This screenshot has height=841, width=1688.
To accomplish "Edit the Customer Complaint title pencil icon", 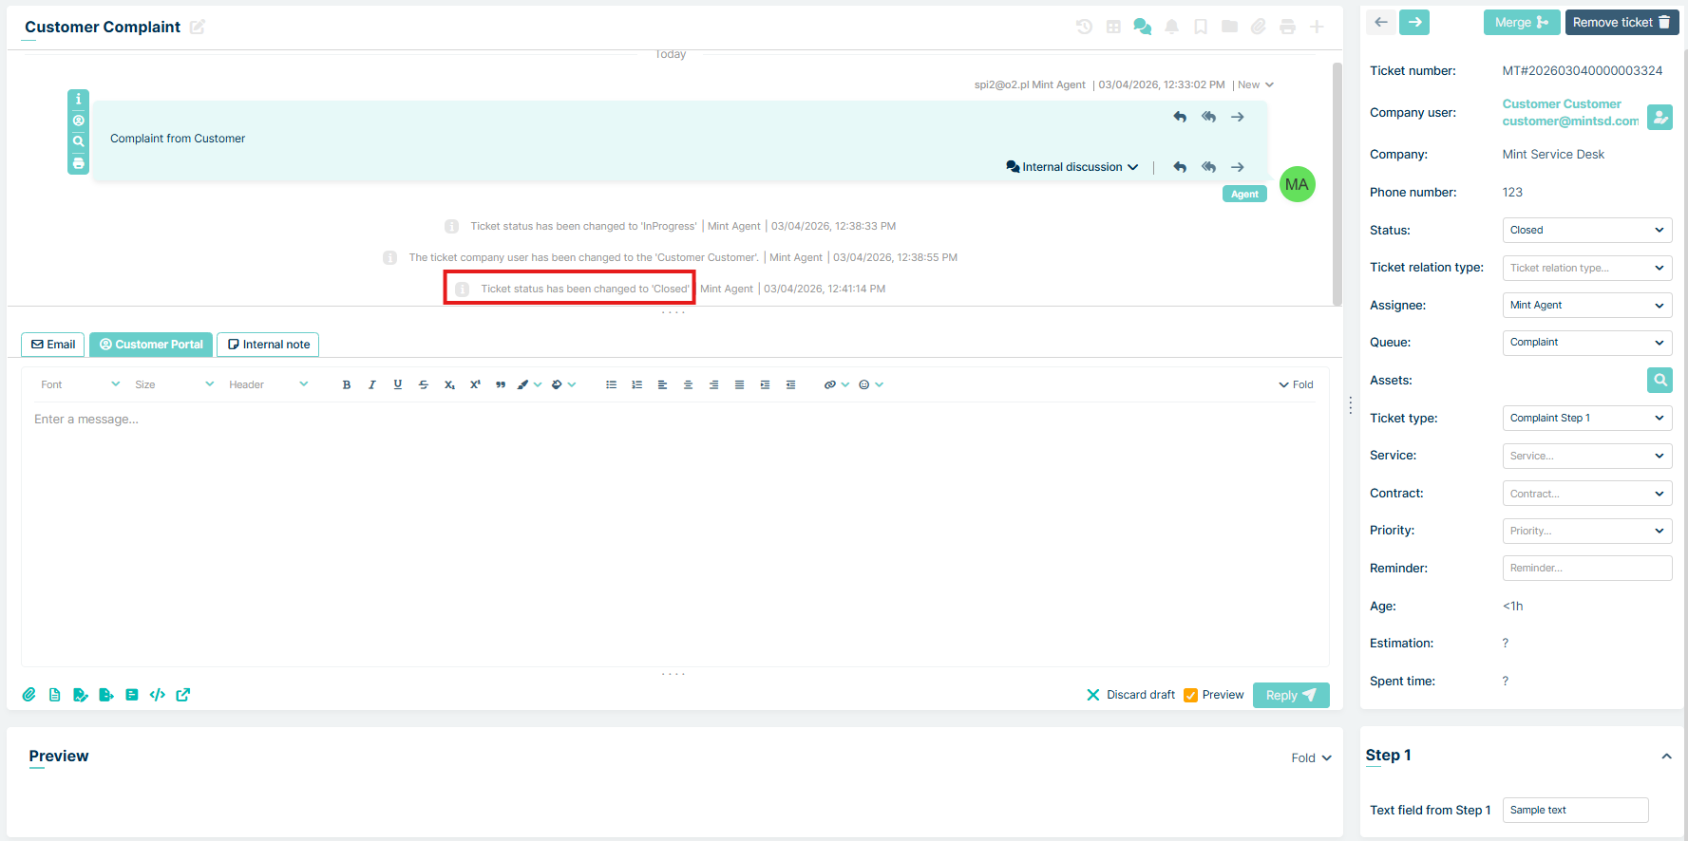I will pyautogui.click(x=198, y=27).
